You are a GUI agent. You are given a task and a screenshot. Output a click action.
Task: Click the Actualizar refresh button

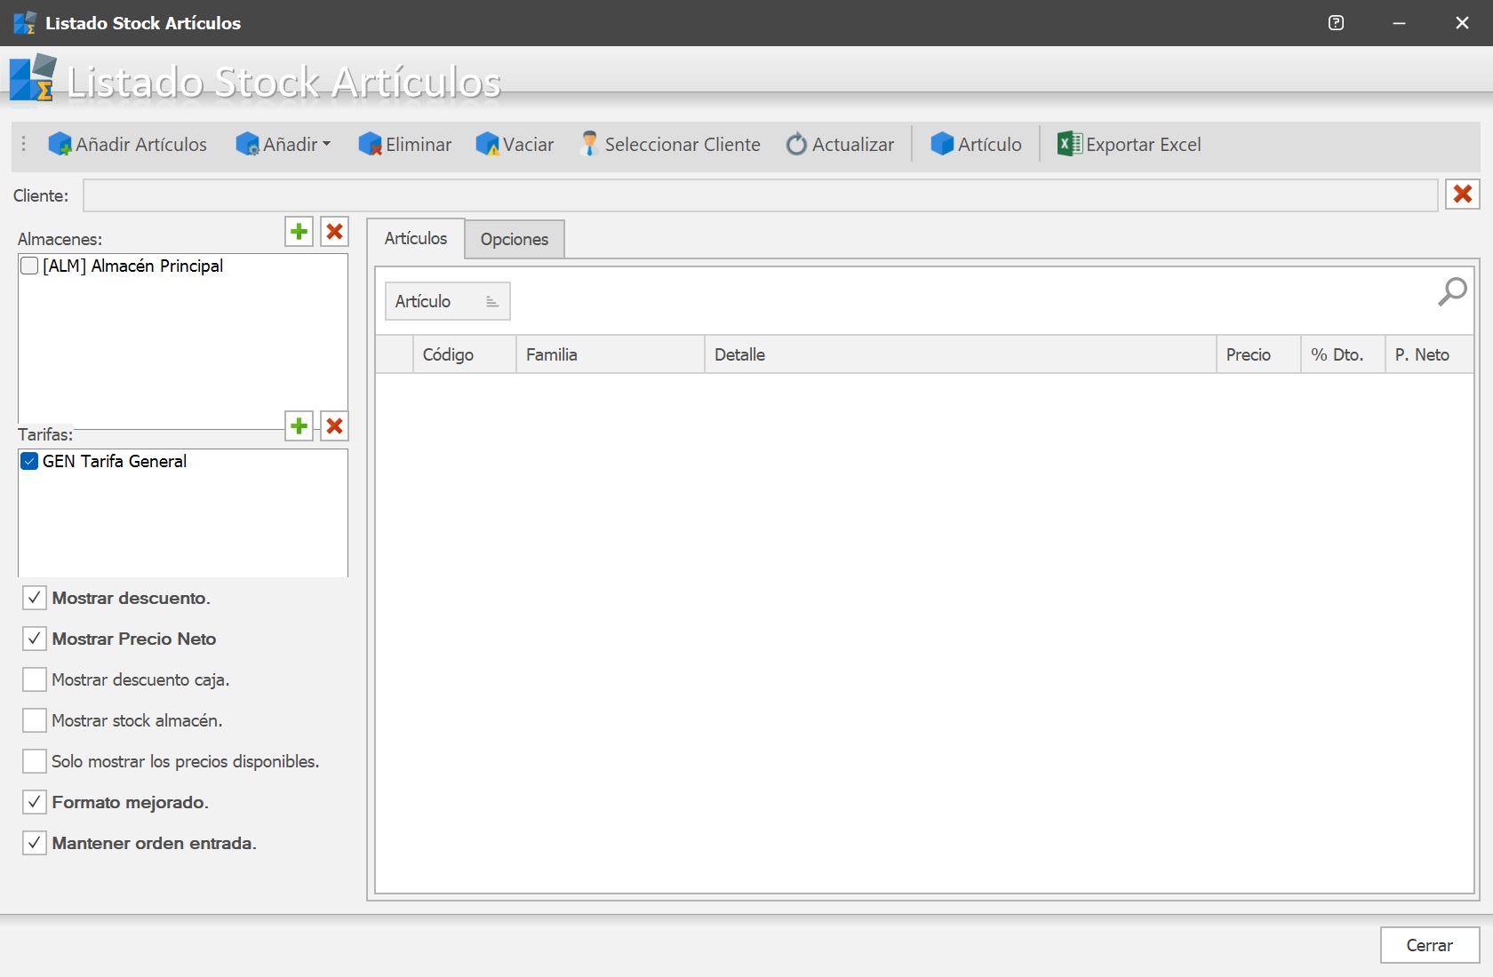[840, 144]
